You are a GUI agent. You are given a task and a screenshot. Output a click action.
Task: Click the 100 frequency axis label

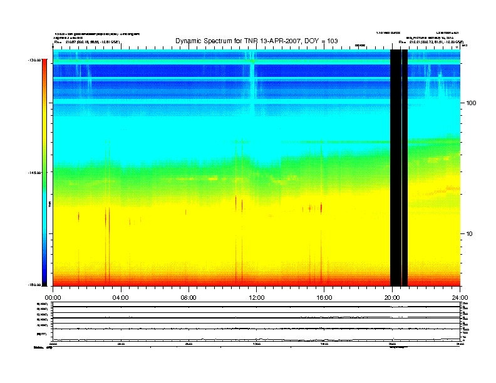[x=471, y=103]
